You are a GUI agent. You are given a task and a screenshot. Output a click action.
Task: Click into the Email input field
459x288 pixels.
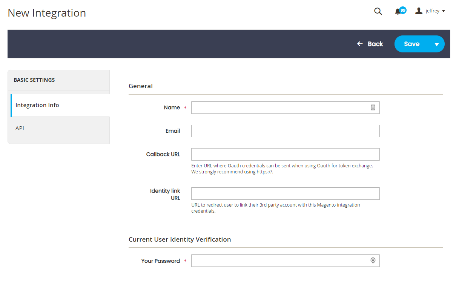pos(285,131)
